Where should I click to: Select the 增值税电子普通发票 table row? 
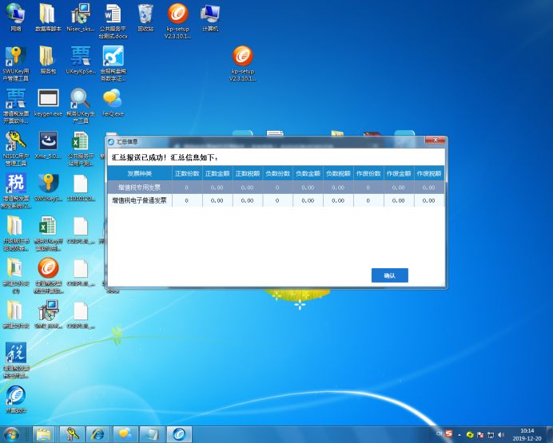pyautogui.click(x=139, y=200)
